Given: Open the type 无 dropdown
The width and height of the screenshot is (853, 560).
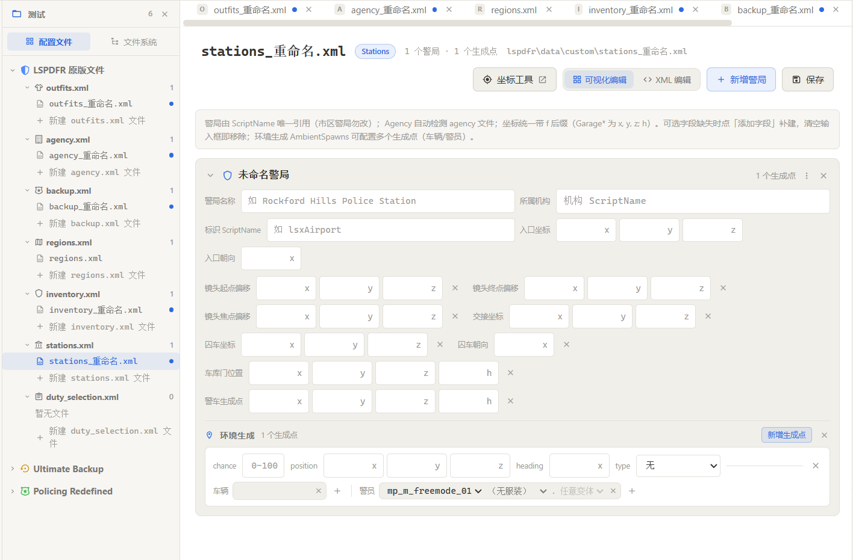Looking at the screenshot, I should tap(678, 466).
